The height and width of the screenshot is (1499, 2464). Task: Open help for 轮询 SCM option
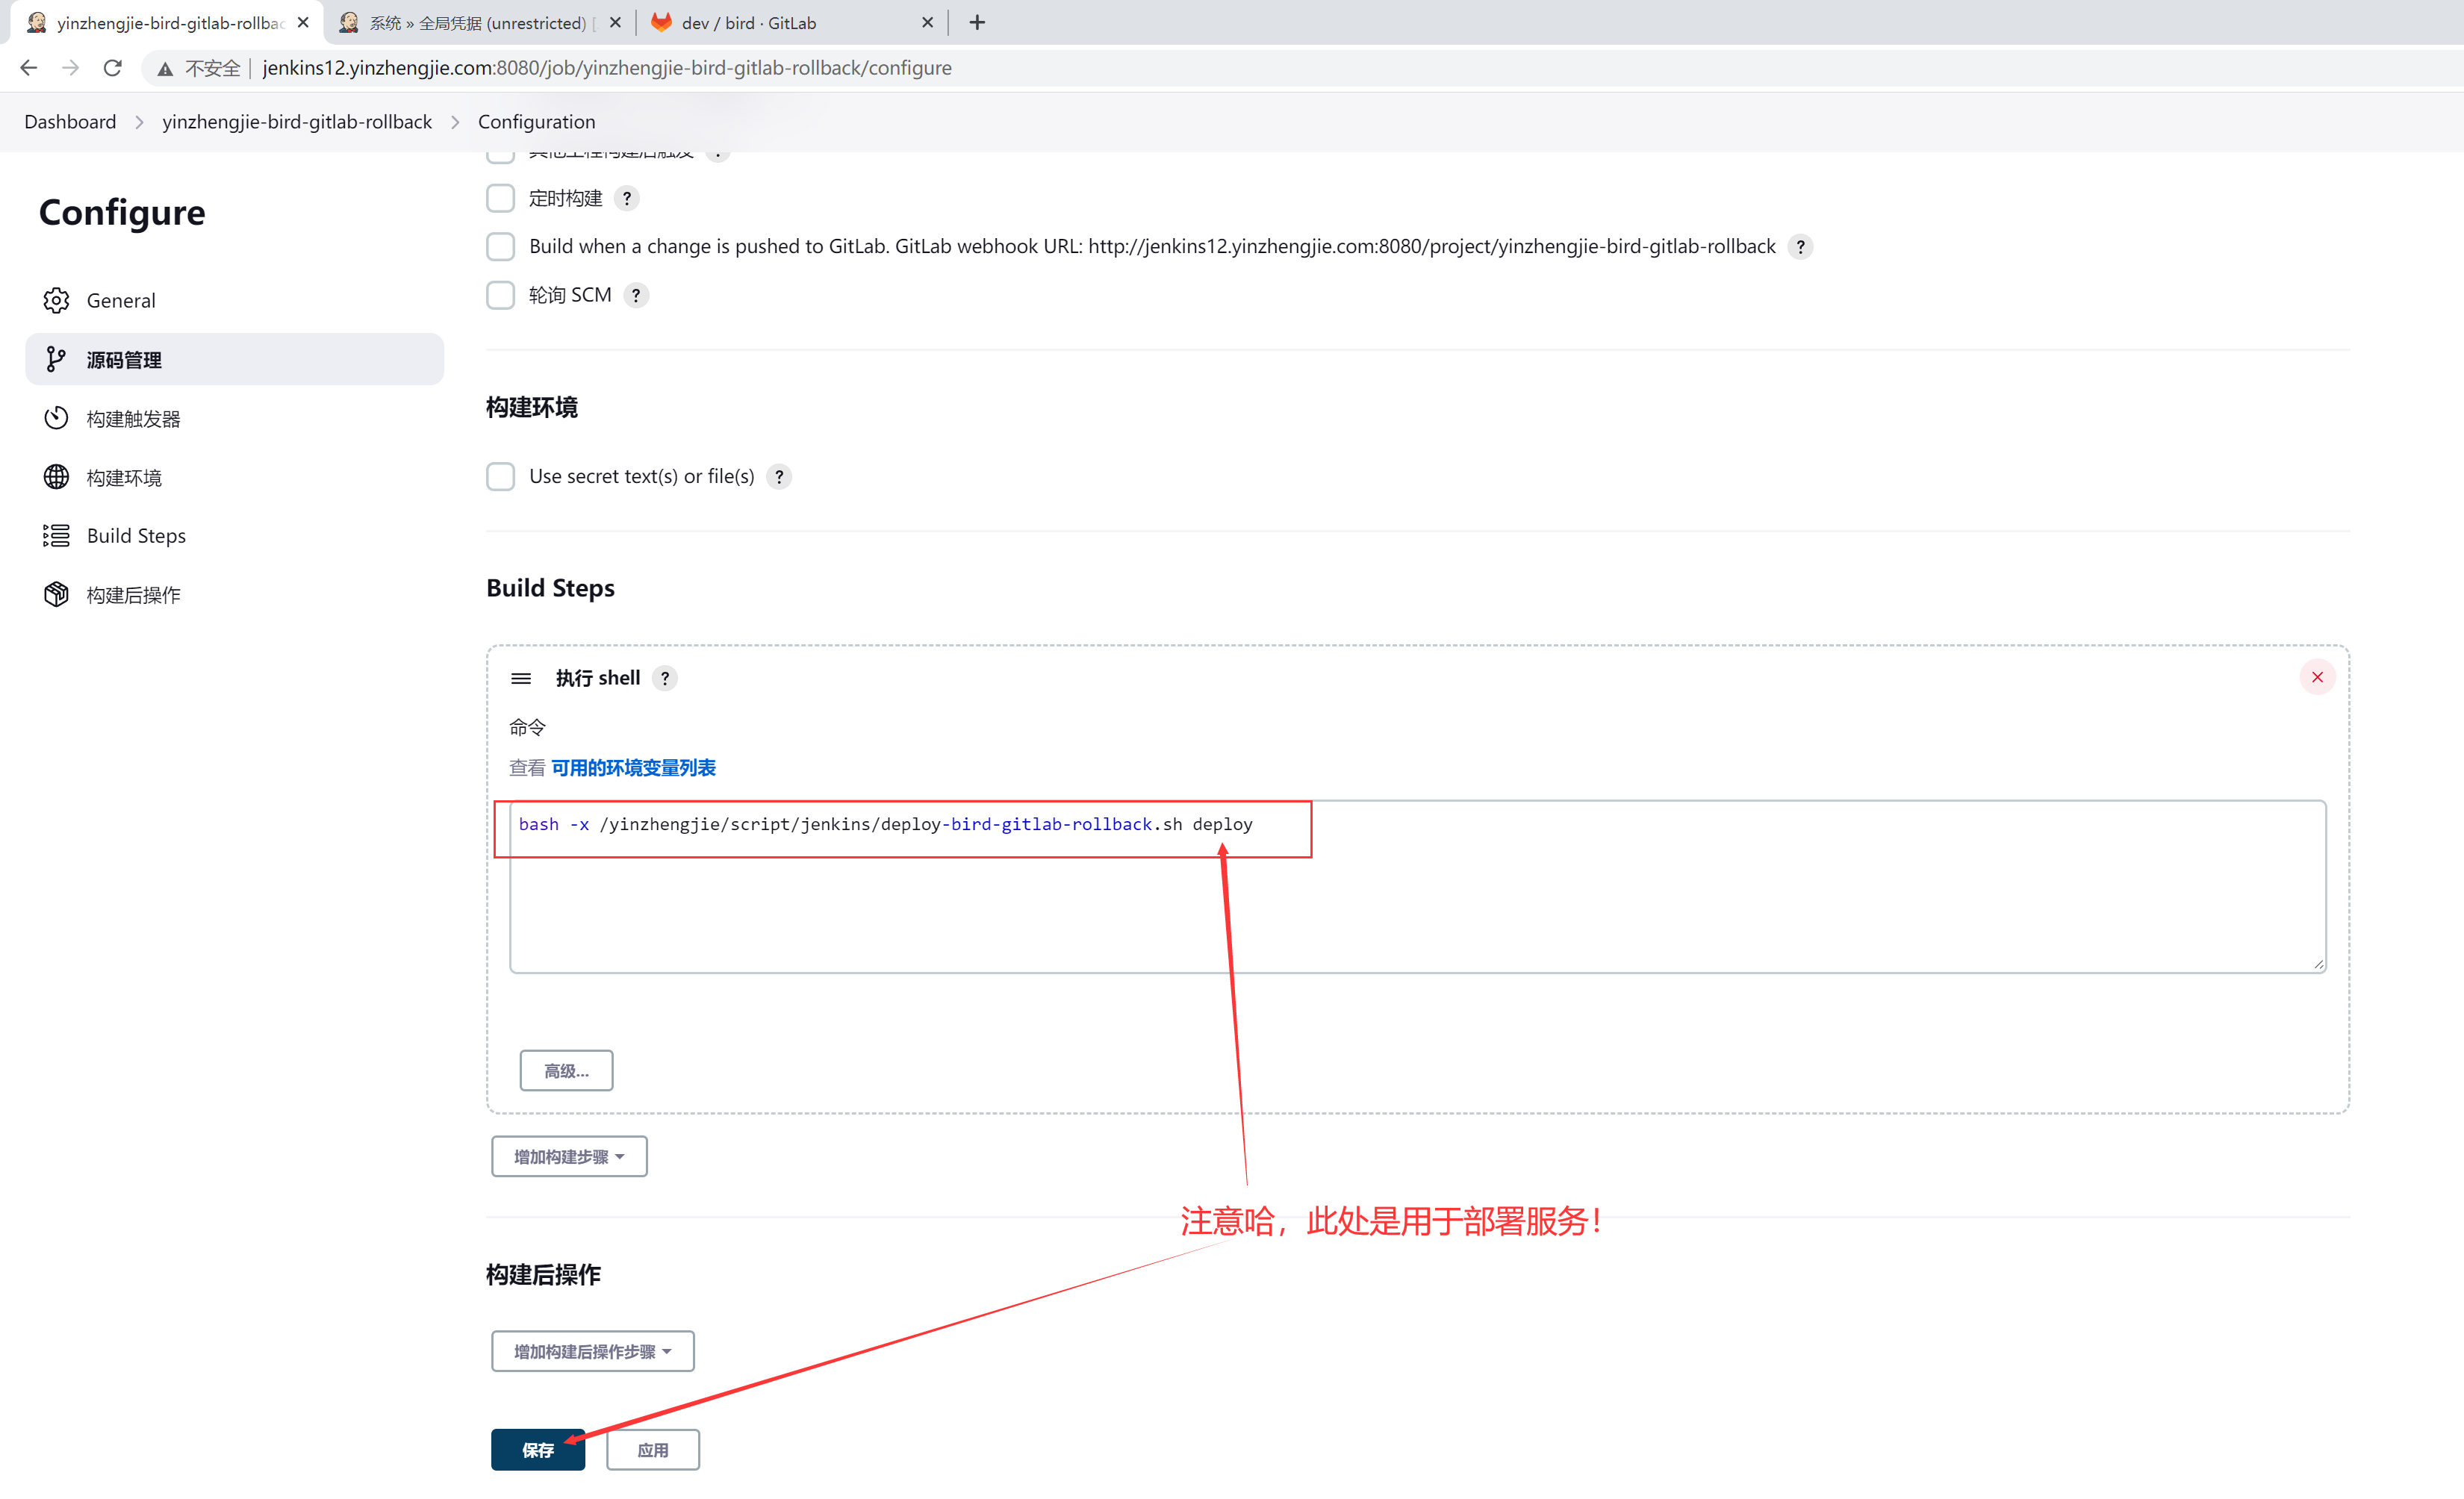coord(636,296)
